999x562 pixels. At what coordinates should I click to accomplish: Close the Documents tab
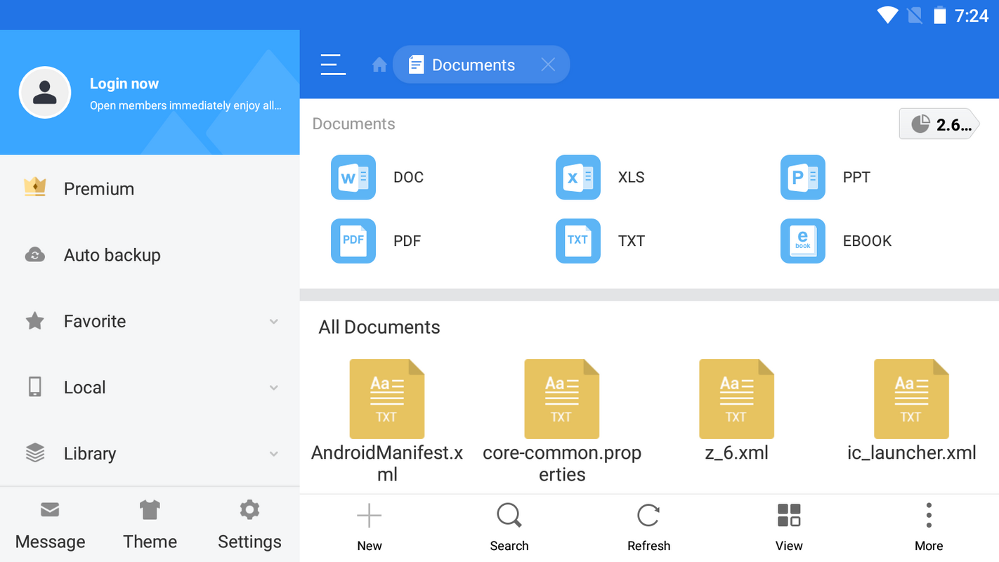pos(548,65)
